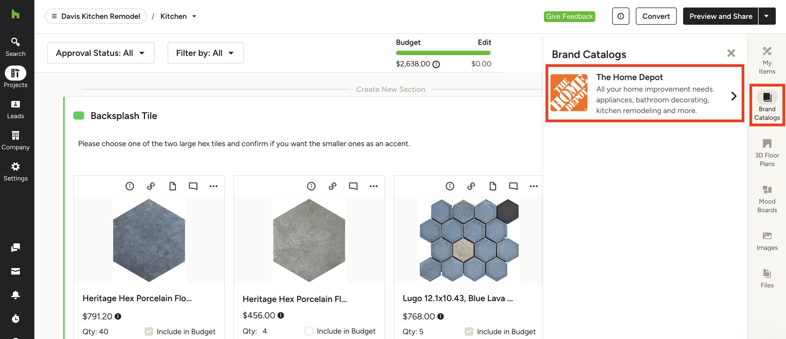The width and height of the screenshot is (786, 339).
Task: Open Preview and Share dropdown arrow
Action: tap(766, 16)
